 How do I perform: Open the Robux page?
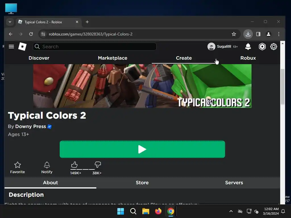click(248, 58)
